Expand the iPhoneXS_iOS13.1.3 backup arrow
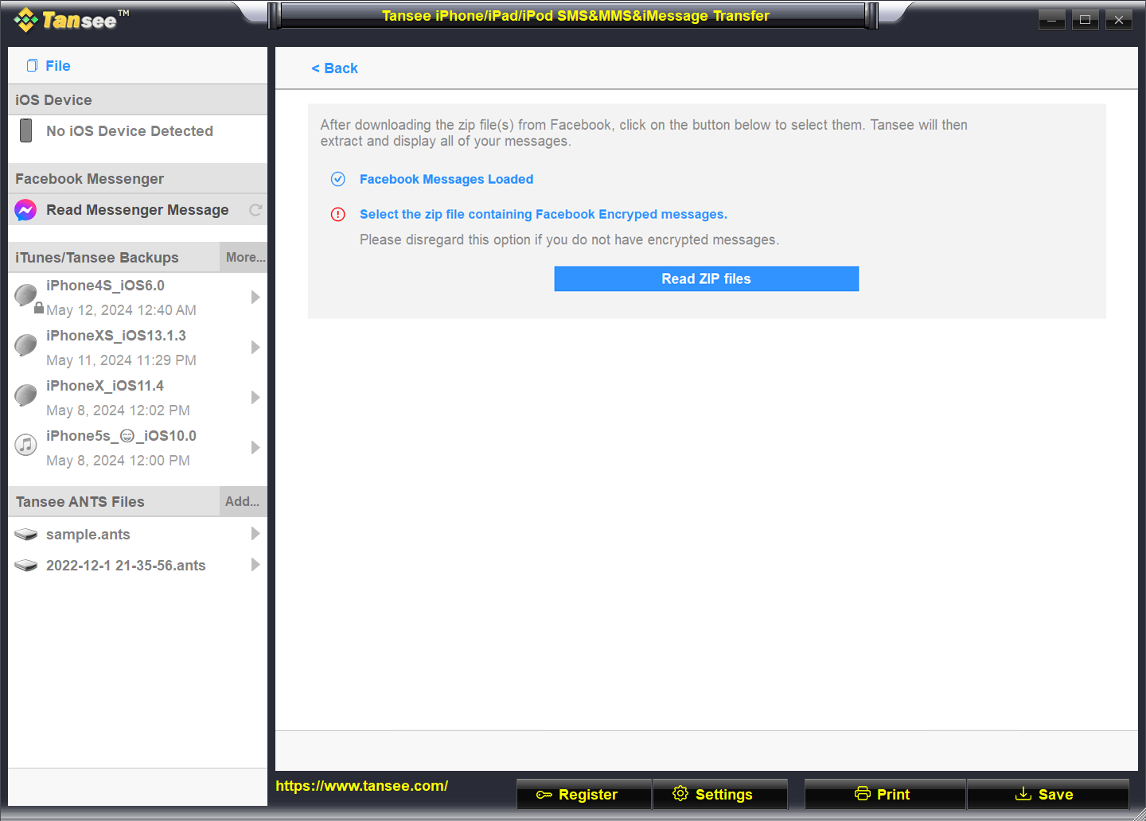Image resolution: width=1146 pixels, height=821 pixels. pyautogui.click(x=255, y=347)
